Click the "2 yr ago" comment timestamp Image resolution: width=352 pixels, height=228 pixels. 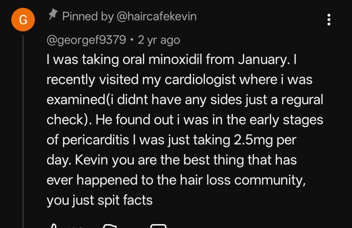point(159,40)
